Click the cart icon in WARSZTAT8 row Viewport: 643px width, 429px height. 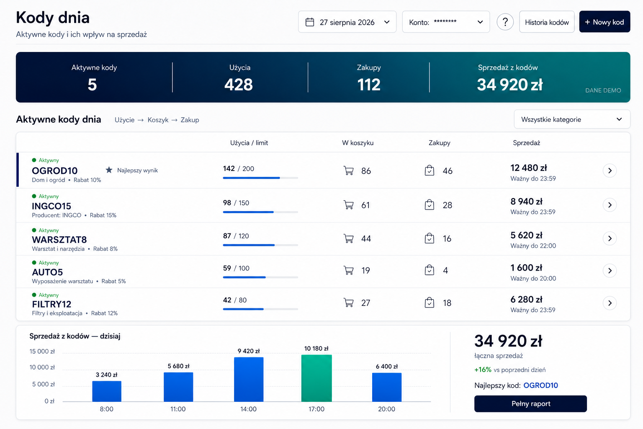[x=348, y=238]
